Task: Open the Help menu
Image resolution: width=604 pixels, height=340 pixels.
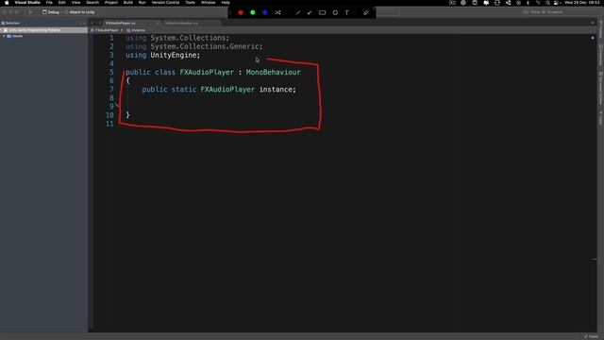Action: coord(226,2)
